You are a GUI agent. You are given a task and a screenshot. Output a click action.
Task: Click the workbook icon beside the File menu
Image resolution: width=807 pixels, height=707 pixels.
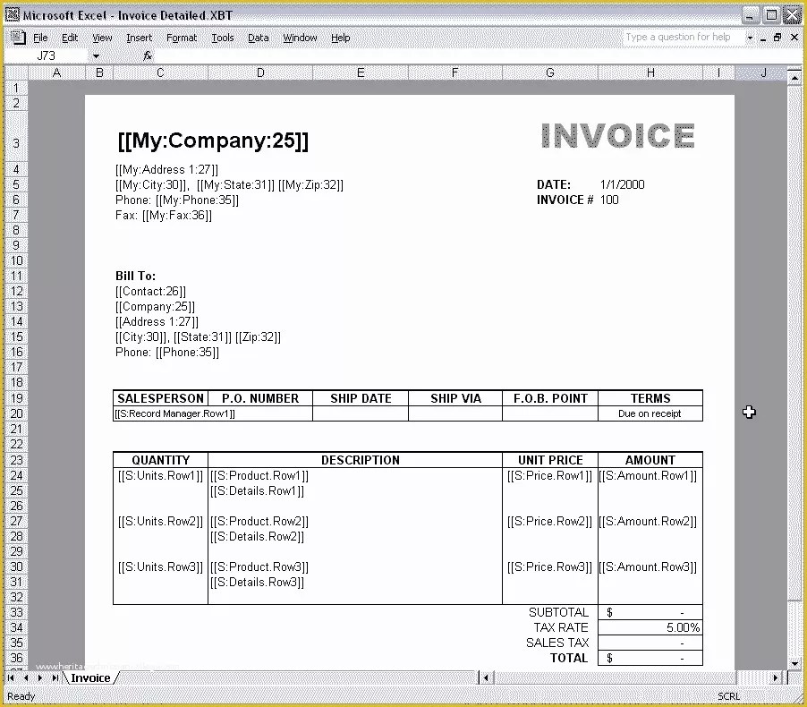tap(18, 37)
